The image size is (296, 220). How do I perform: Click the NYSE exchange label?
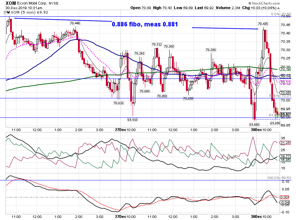(x=54, y=3)
